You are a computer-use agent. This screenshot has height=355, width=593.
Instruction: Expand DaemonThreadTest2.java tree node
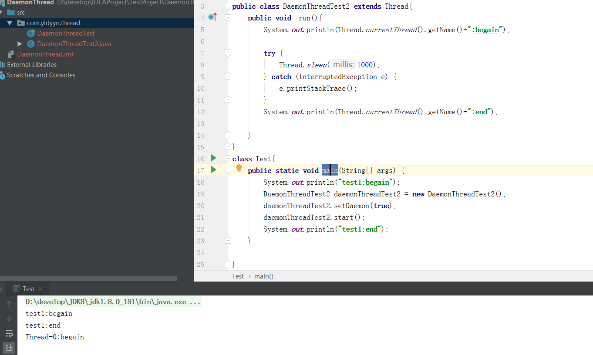click(20, 44)
